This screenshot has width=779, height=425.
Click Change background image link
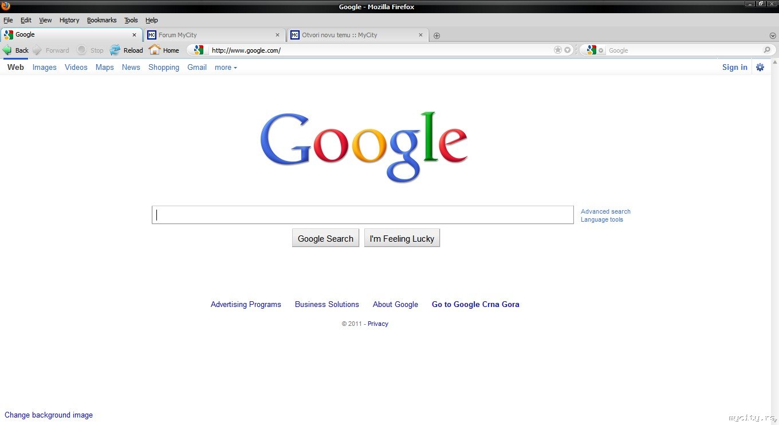click(x=49, y=415)
